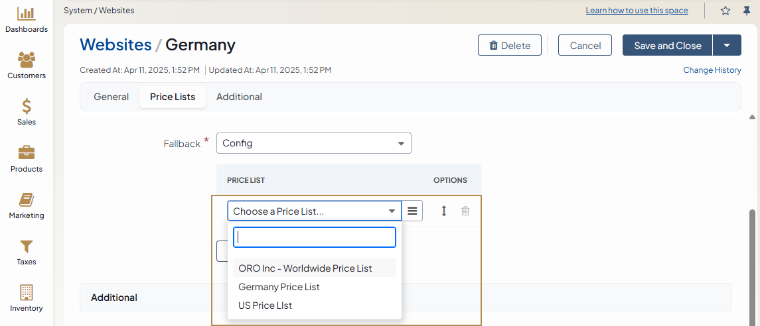This screenshot has height=326, width=760.
Task: Open the Inventory building icon
Action: [27, 292]
